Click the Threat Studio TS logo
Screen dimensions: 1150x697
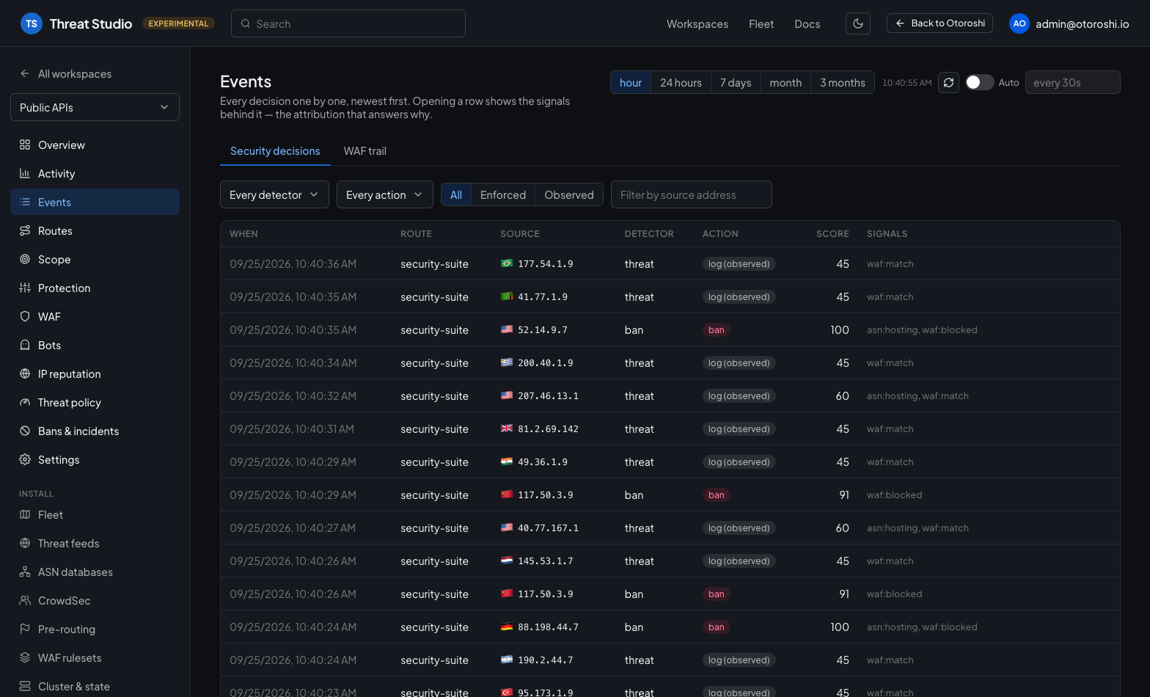31,23
